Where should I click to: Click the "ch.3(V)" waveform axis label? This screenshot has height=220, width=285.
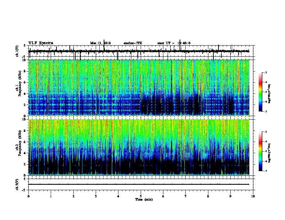(x=17, y=184)
